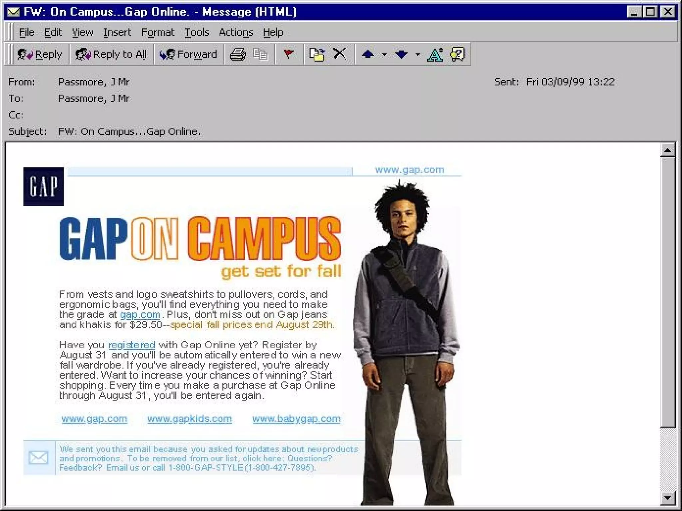The width and height of the screenshot is (682, 511).
Task: Open the Tools menu
Action: (197, 32)
